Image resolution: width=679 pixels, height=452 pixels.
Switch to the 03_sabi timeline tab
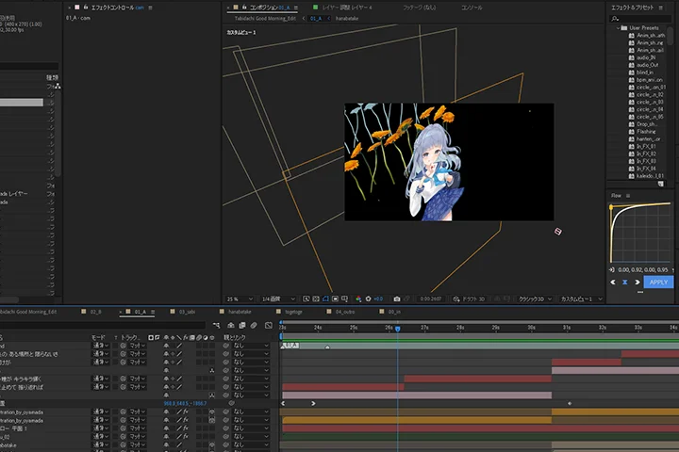click(x=187, y=312)
